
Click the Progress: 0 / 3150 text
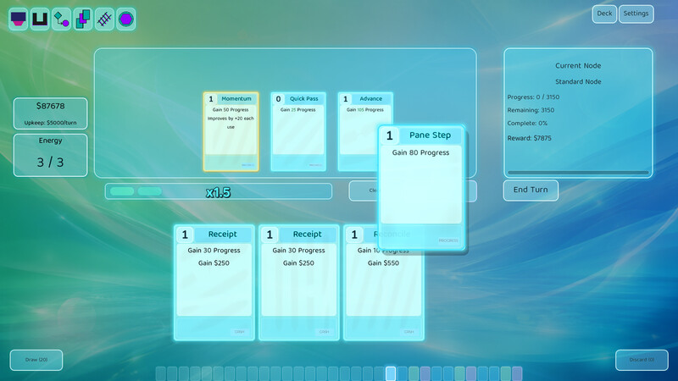pos(533,97)
